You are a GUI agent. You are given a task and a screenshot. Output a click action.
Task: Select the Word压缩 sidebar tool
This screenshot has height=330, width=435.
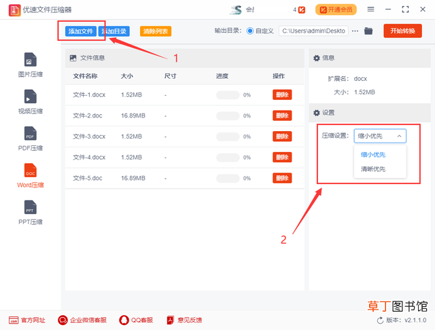click(x=30, y=175)
